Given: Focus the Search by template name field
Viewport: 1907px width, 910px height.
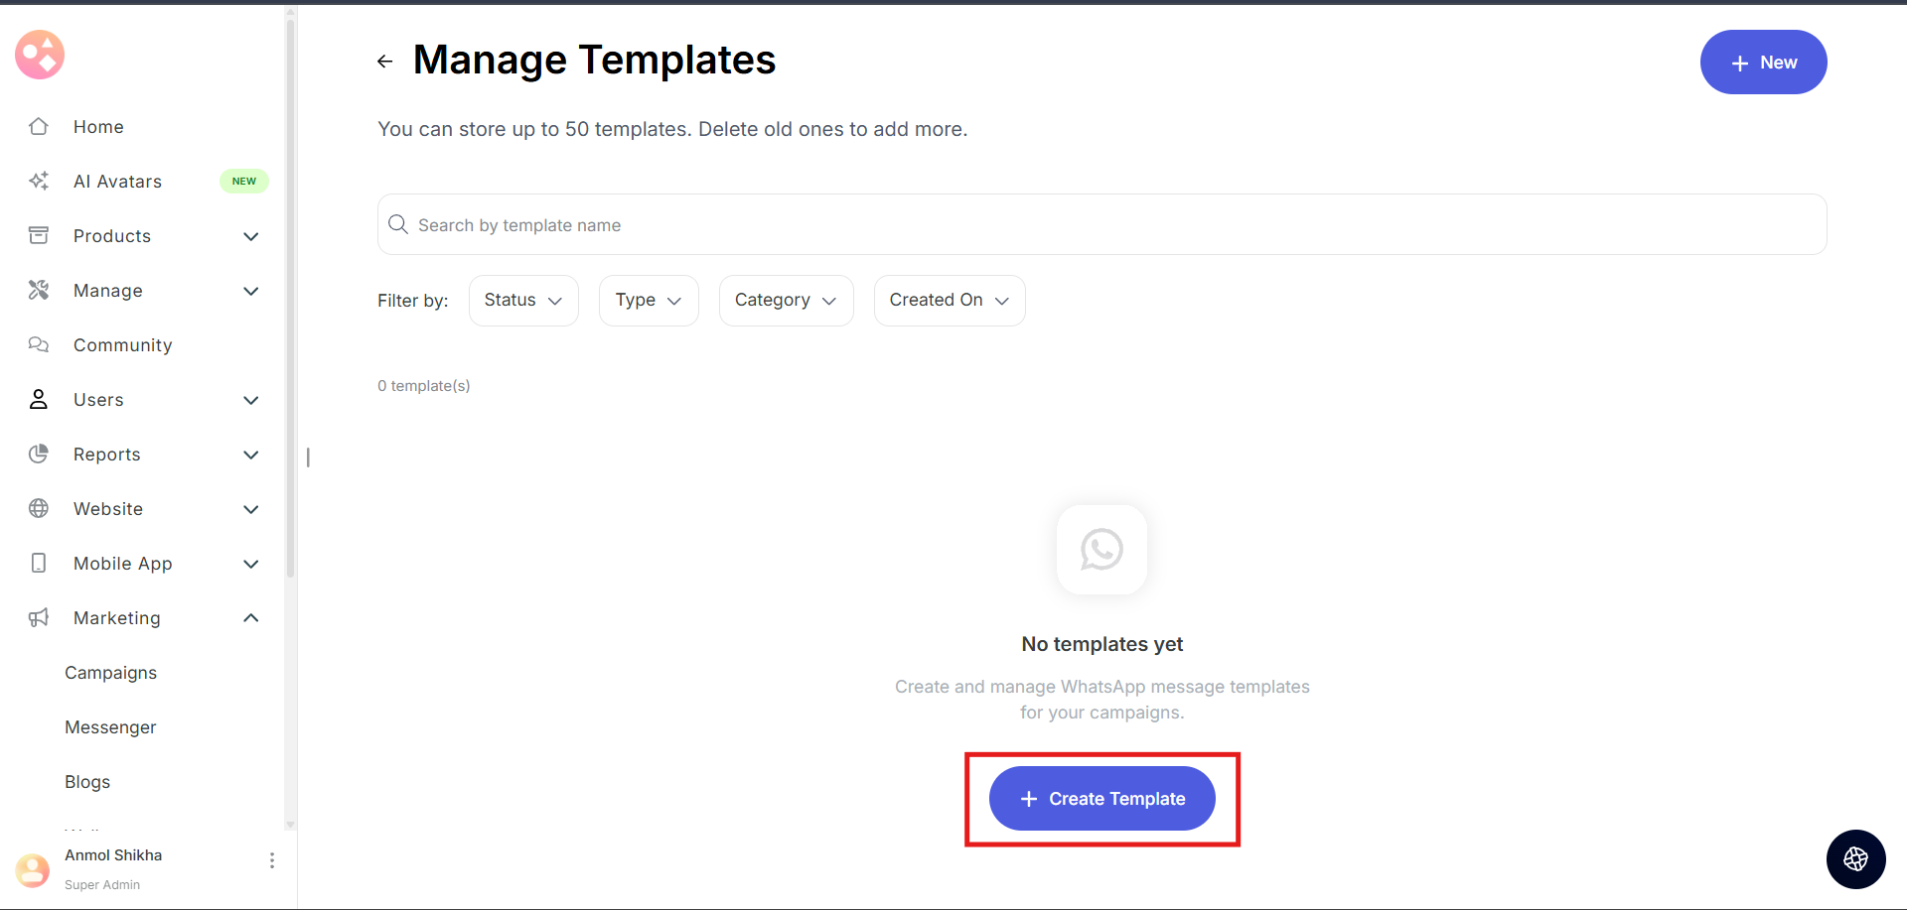Looking at the screenshot, I should [x=1101, y=225].
